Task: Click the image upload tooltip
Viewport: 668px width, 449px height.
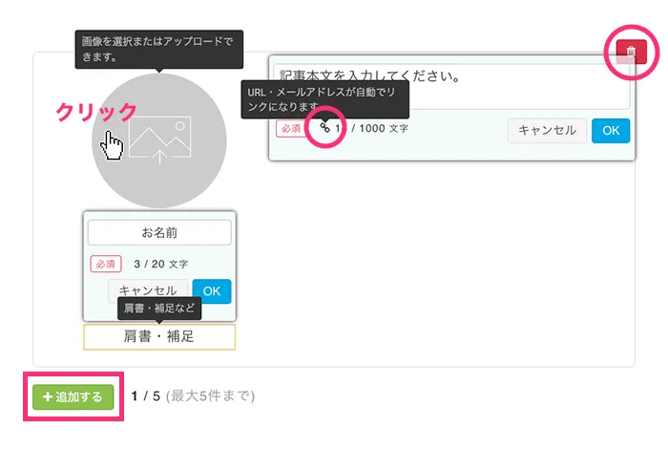Action: [159, 48]
